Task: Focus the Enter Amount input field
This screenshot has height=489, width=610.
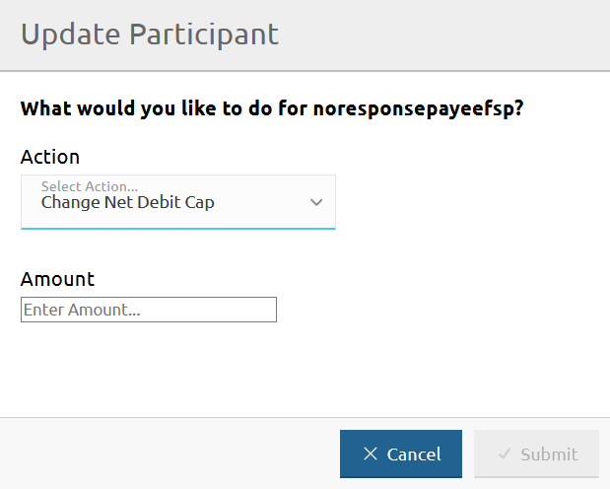Action: [x=148, y=310]
